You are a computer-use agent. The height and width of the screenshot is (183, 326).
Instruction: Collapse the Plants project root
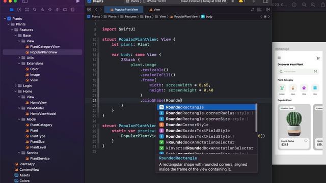click(5, 19)
